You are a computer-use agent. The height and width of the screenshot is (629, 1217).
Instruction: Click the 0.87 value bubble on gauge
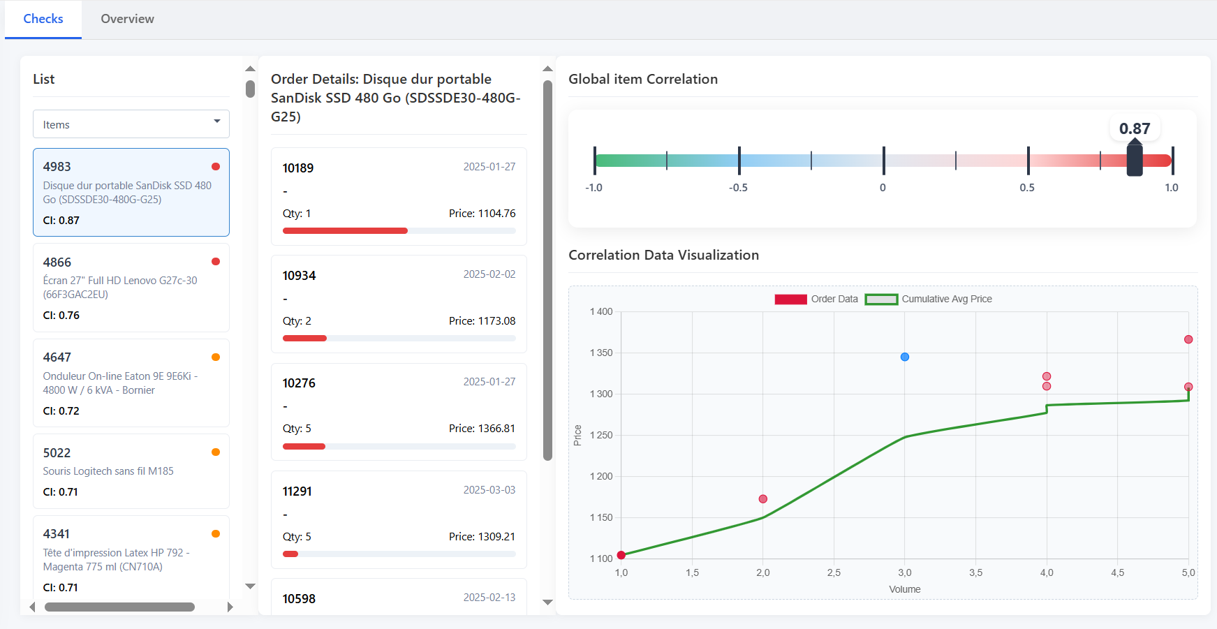[1135, 128]
